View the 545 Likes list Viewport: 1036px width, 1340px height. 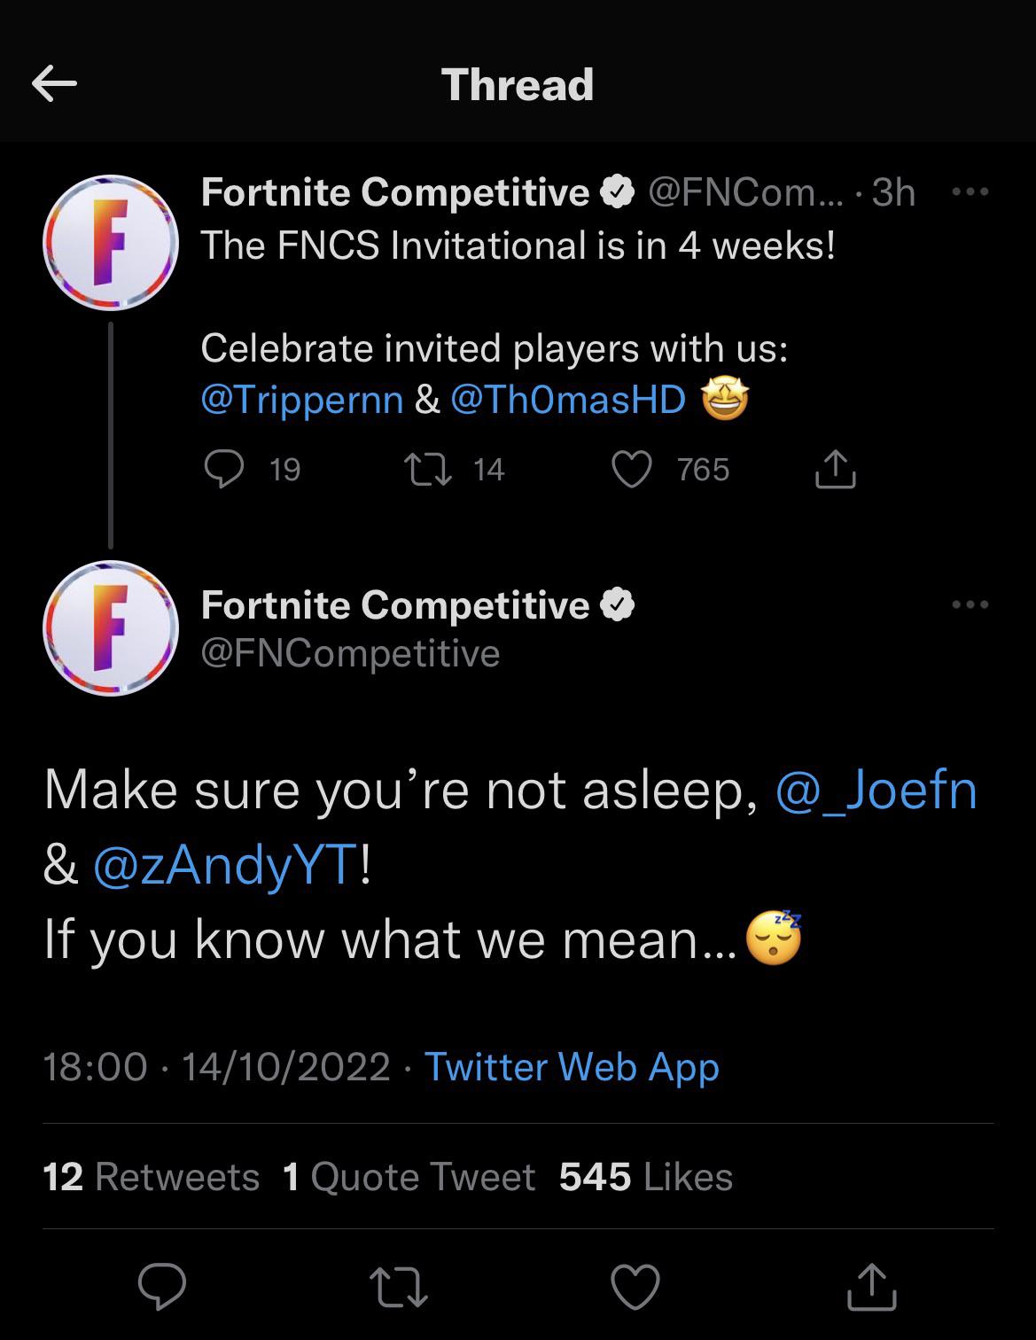tap(644, 1177)
